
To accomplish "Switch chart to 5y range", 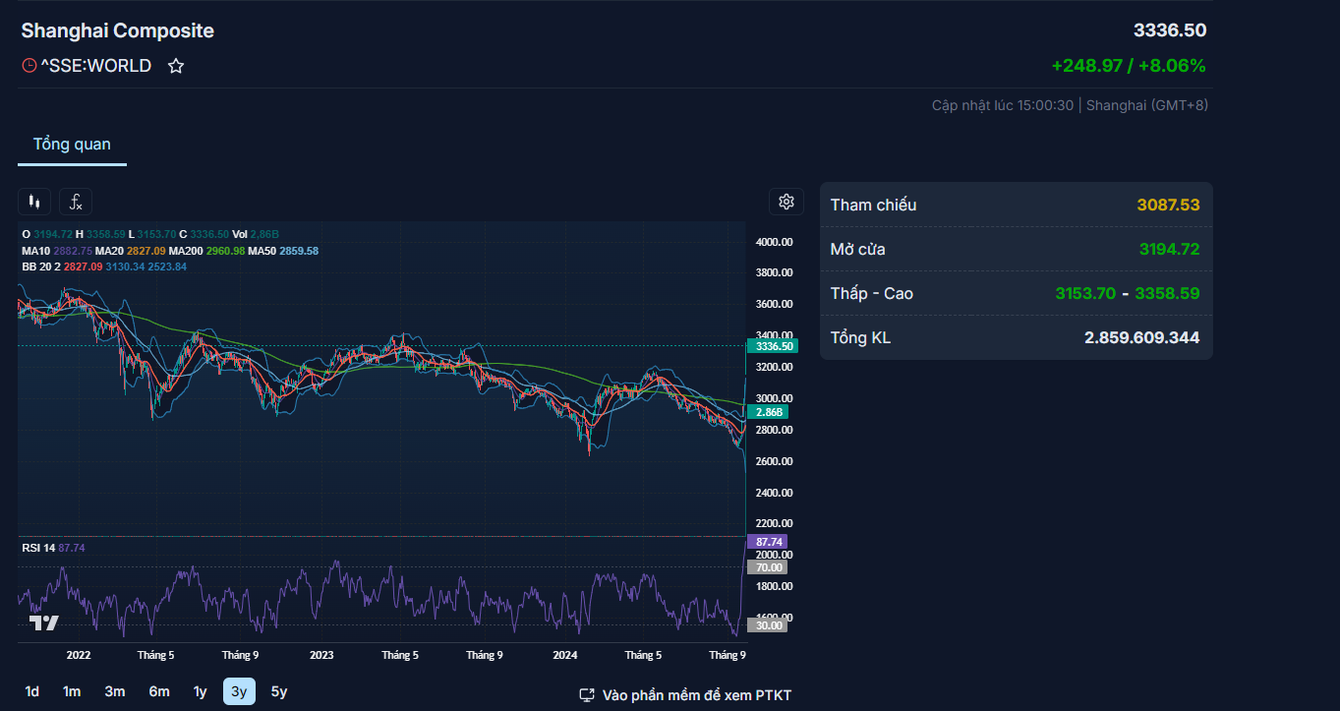I will pos(279,691).
